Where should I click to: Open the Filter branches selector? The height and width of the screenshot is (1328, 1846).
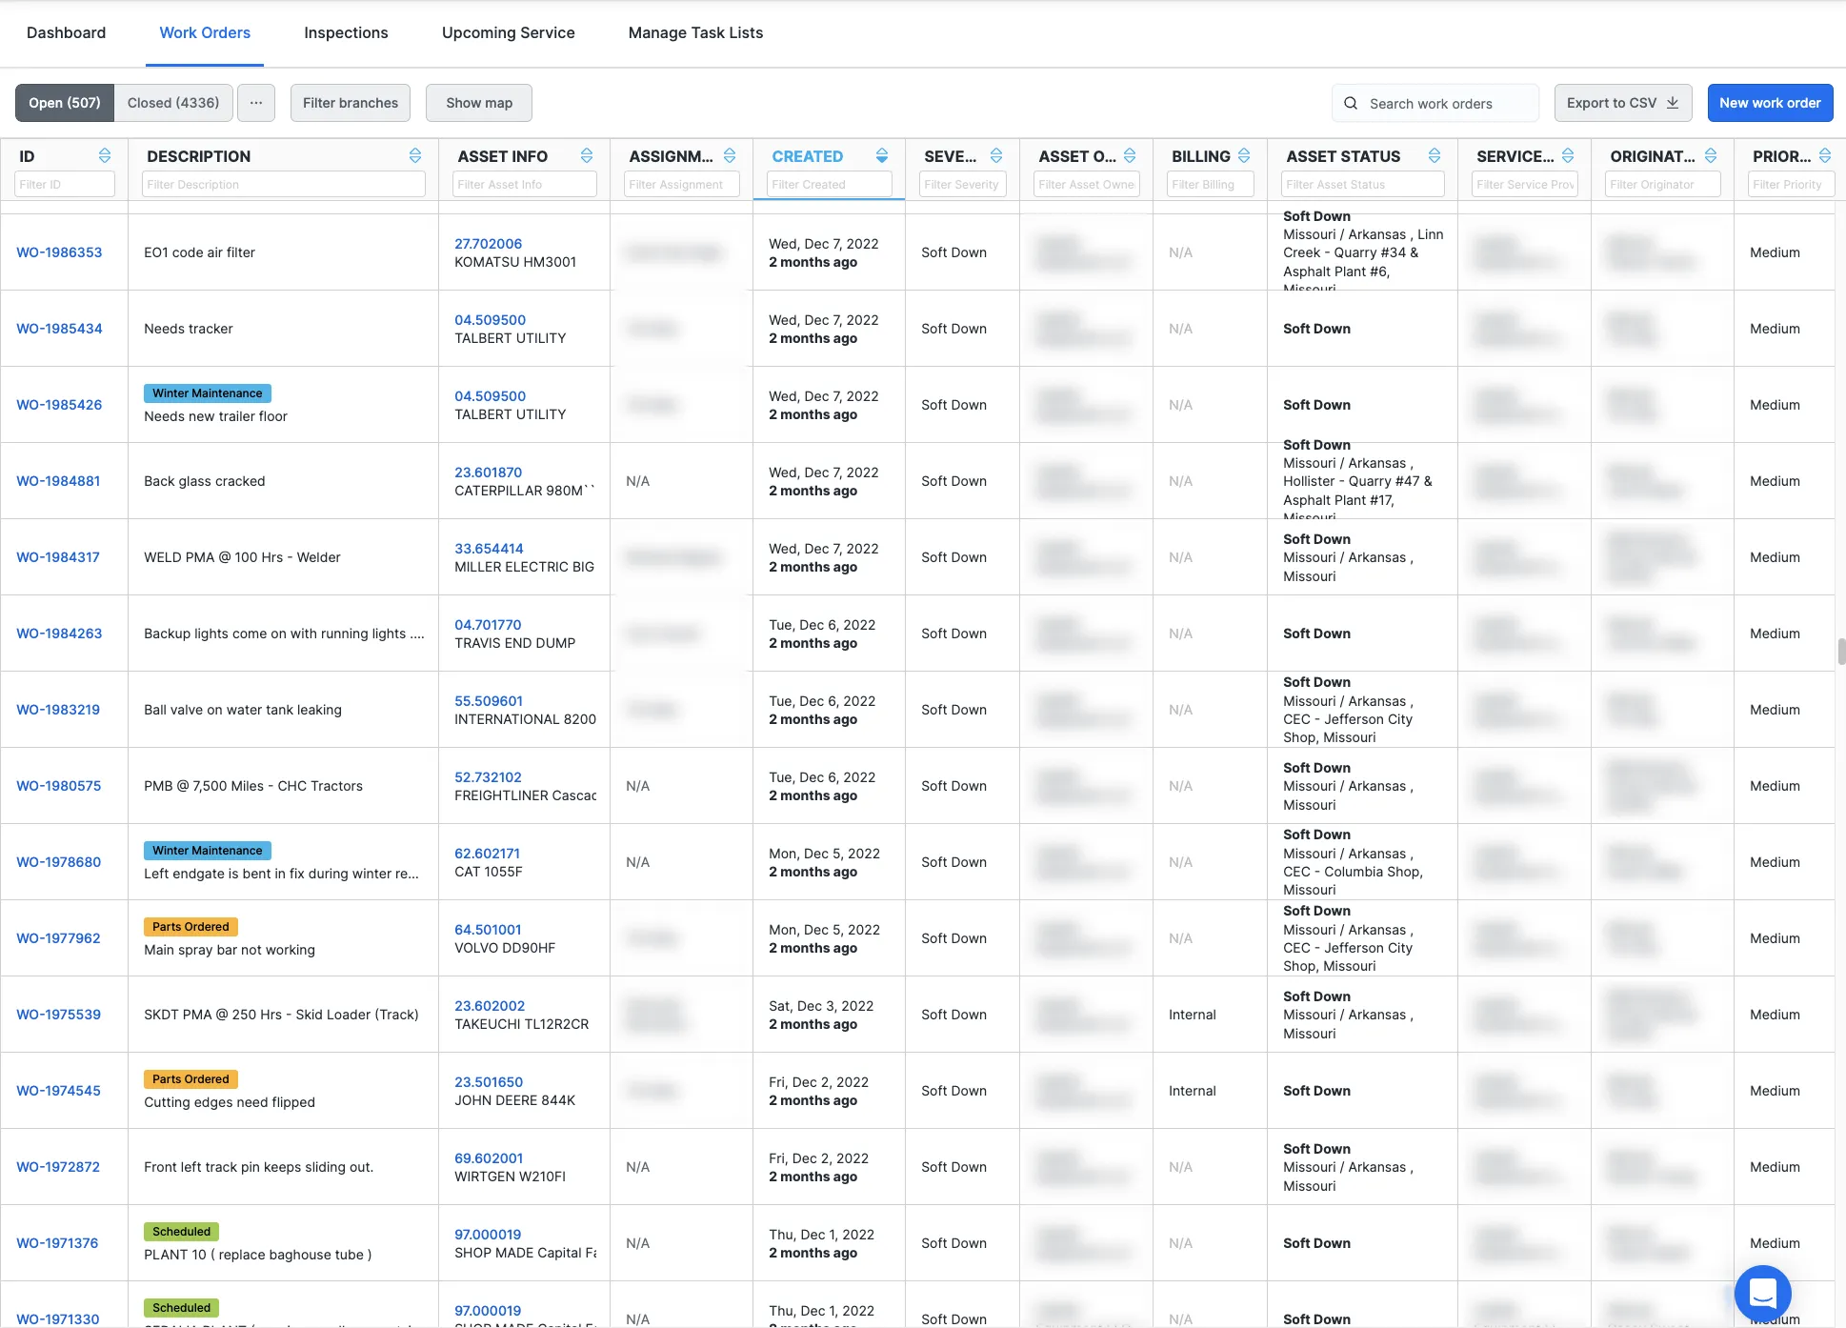pyautogui.click(x=351, y=103)
